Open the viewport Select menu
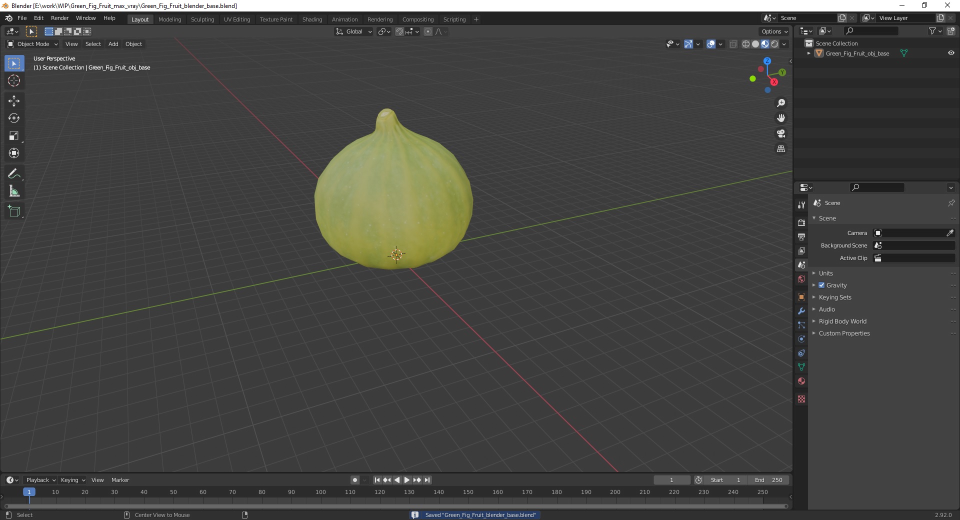 tap(93, 44)
